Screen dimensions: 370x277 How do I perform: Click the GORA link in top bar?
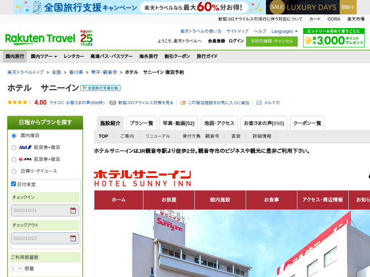click(x=334, y=19)
